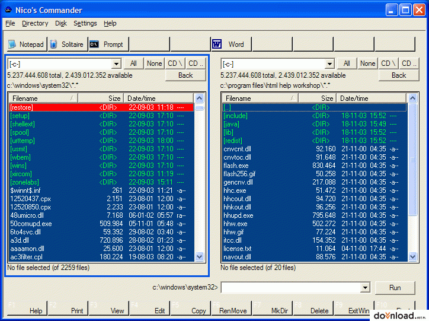Click CD \ in the left panel
This screenshot has width=429, height=321.
click(175, 63)
